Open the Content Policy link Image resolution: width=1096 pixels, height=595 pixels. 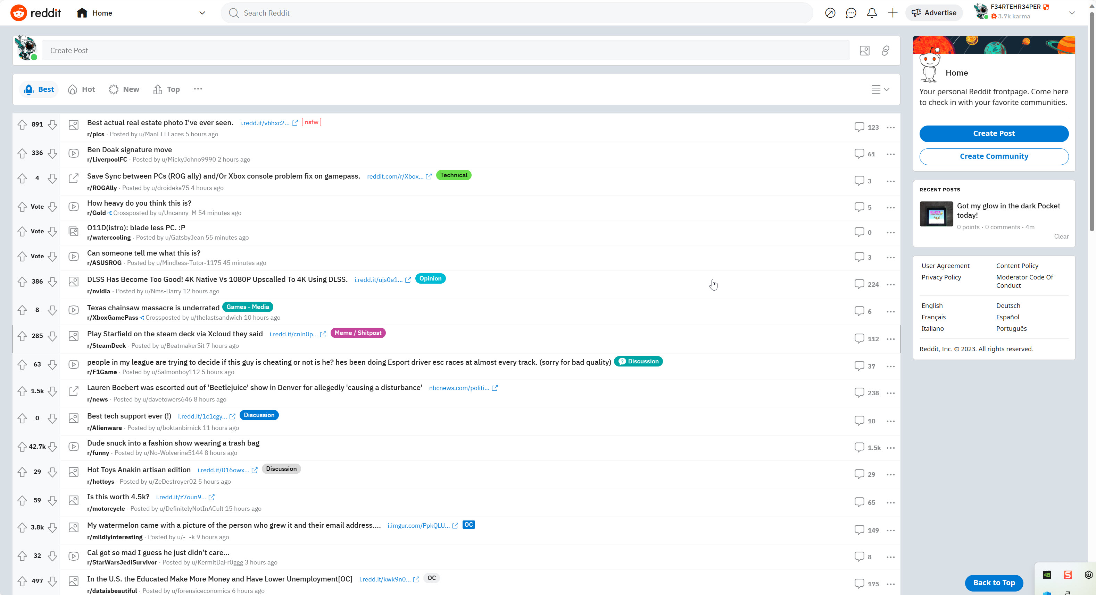click(1017, 266)
